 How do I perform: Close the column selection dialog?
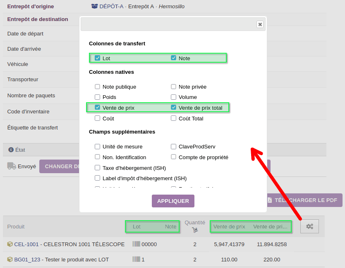[x=260, y=24]
